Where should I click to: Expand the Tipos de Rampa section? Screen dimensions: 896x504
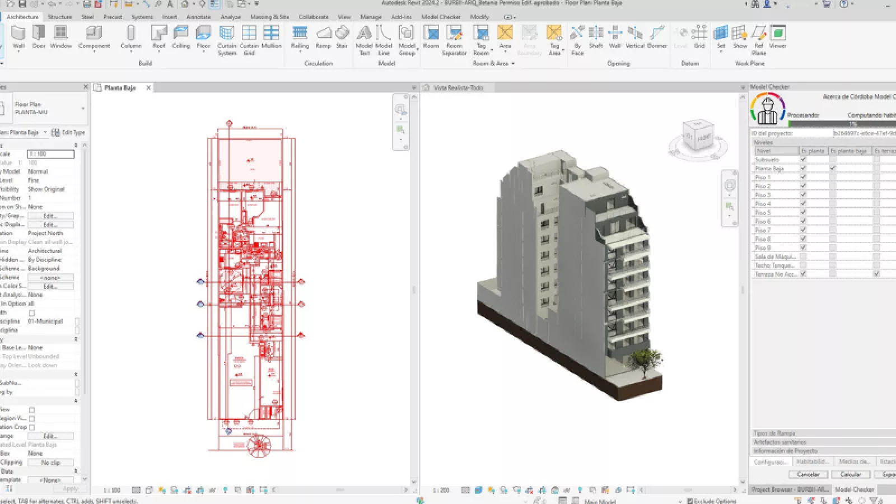pyautogui.click(x=774, y=433)
